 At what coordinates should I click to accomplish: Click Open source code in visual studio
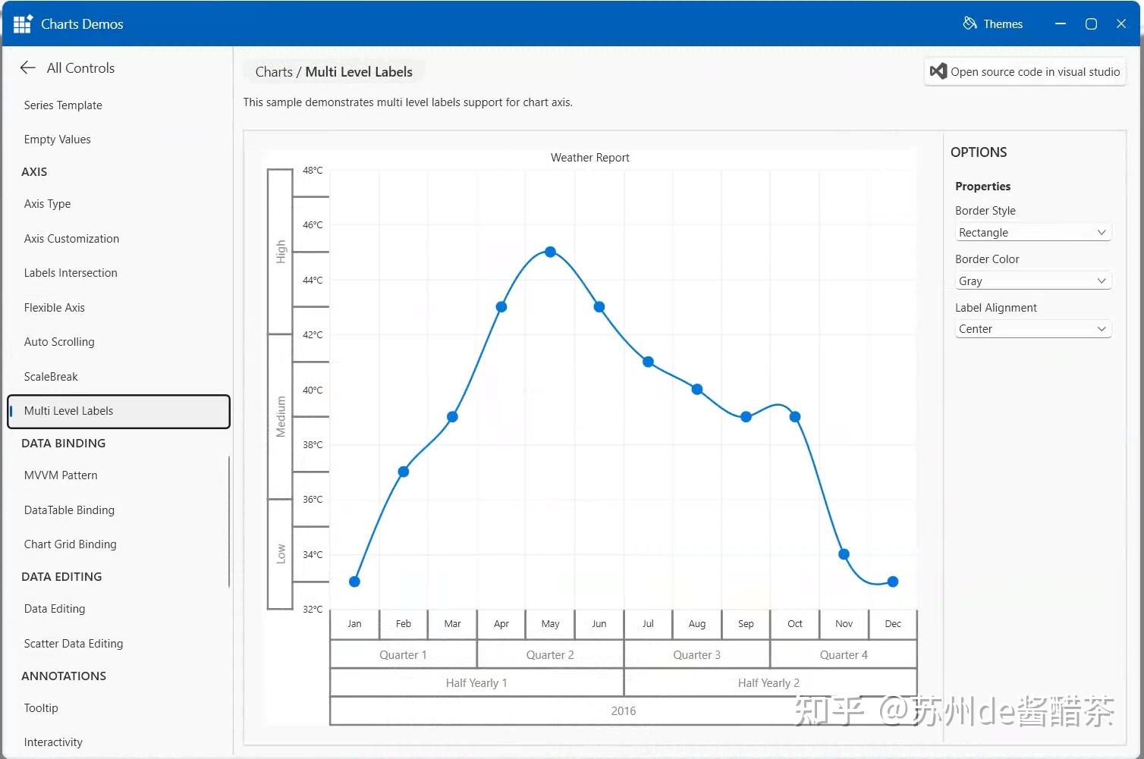(1025, 71)
